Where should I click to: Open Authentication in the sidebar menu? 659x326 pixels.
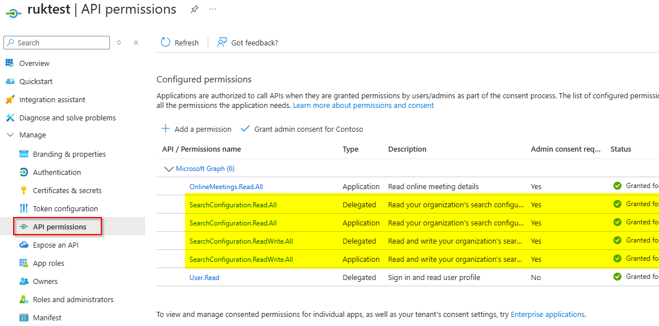pos(57,172)
